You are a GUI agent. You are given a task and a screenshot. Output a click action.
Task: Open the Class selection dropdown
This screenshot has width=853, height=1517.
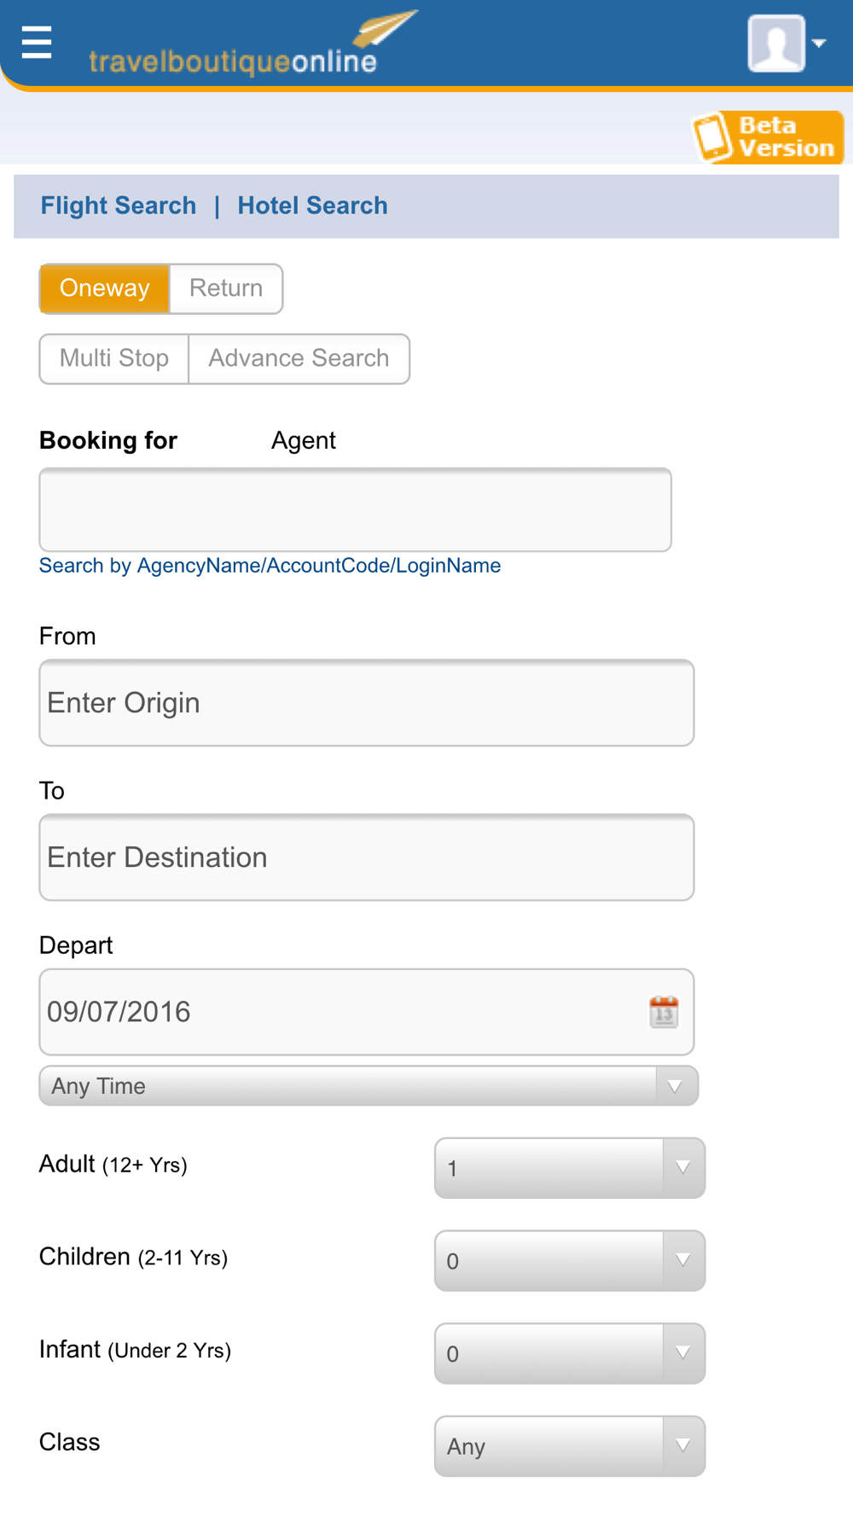(x=569, y=1447)
